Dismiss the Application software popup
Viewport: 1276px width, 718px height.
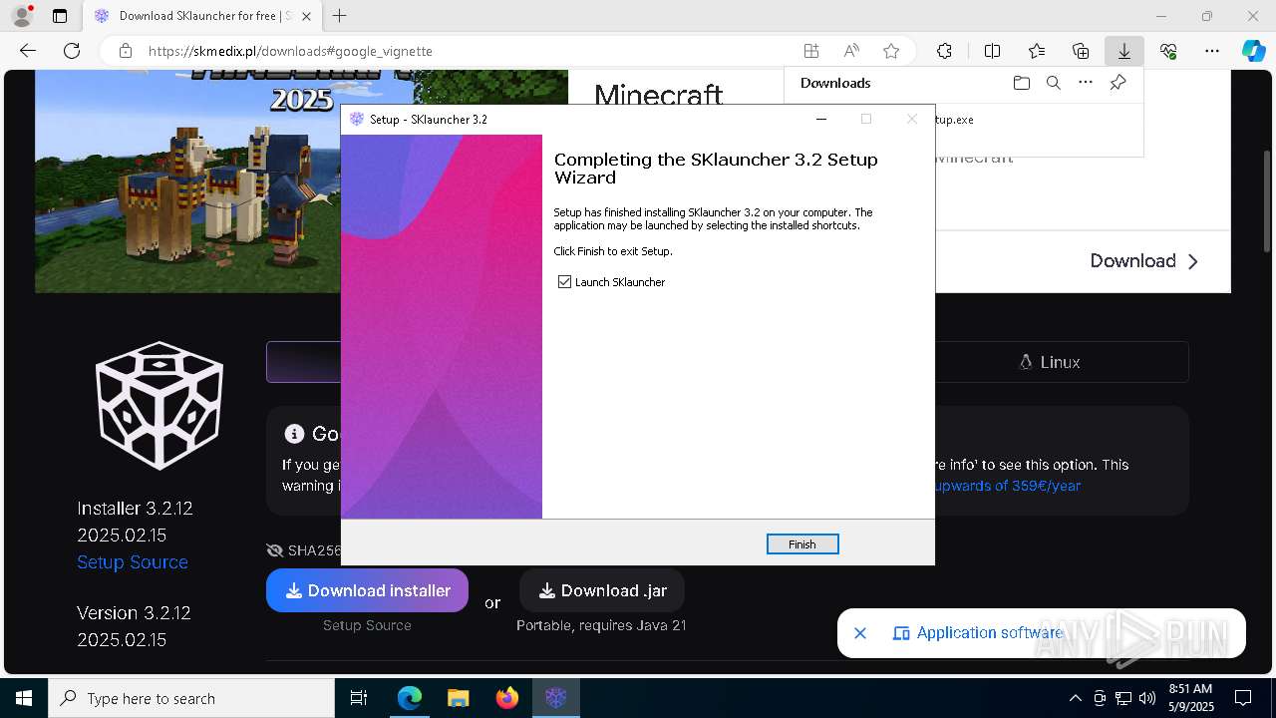(x=860, y=633)
